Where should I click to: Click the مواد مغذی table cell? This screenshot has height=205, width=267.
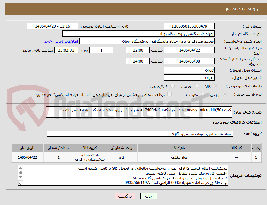[180, 157]
